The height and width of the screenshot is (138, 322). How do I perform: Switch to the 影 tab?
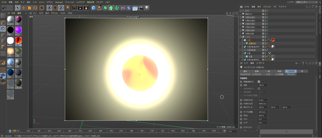302,71
